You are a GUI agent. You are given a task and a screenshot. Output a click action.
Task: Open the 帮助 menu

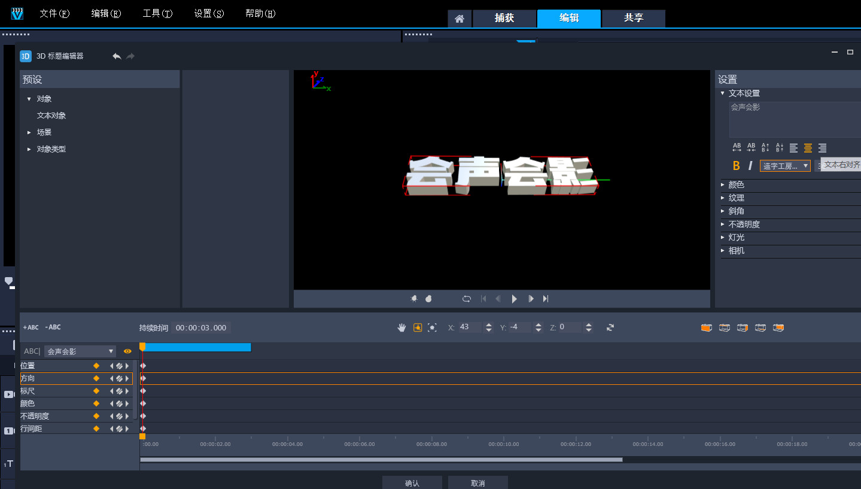260,14
